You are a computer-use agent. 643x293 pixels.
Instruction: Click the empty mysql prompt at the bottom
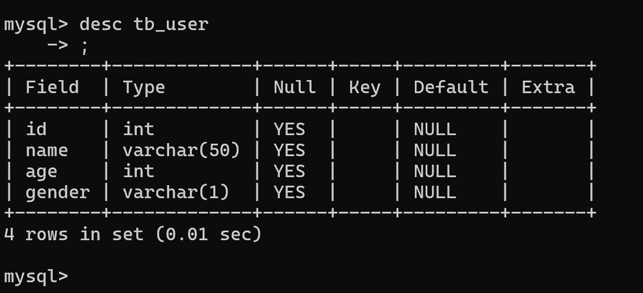pos(35,277)
